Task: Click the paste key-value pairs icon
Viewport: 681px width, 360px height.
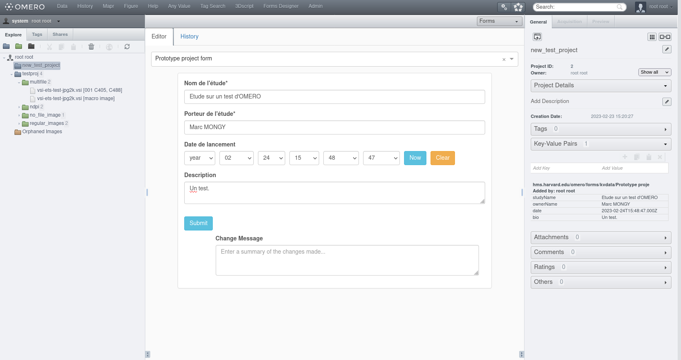Action: coord(649,157)
